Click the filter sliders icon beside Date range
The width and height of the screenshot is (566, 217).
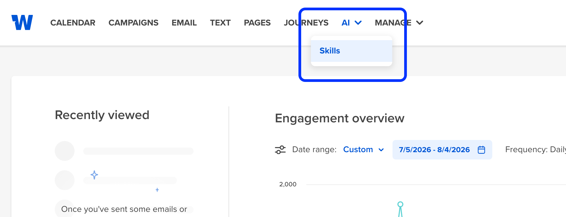280,150
